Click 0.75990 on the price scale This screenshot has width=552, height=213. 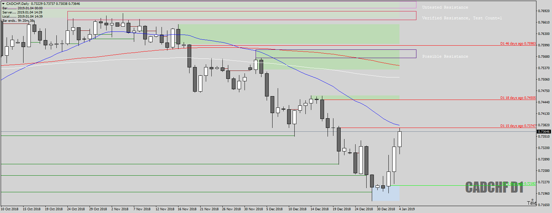tap(544, 45)
